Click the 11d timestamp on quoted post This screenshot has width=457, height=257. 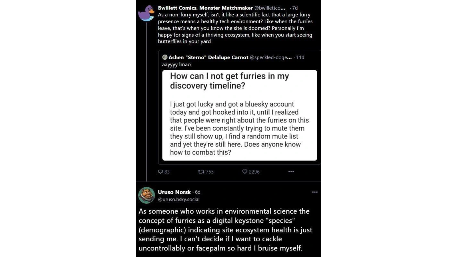pos(300,57)
